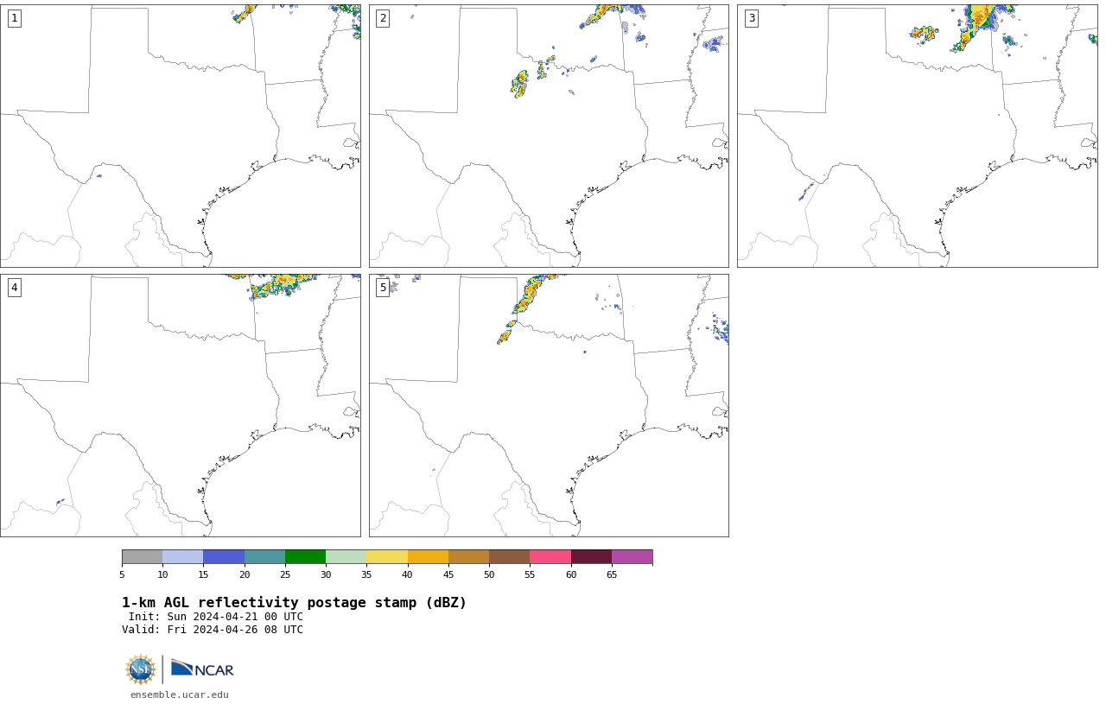This screenshot has height=704, width=1106.
Task: Select the blue 15-20 dBZ swatch
Action: coord(224,556)
